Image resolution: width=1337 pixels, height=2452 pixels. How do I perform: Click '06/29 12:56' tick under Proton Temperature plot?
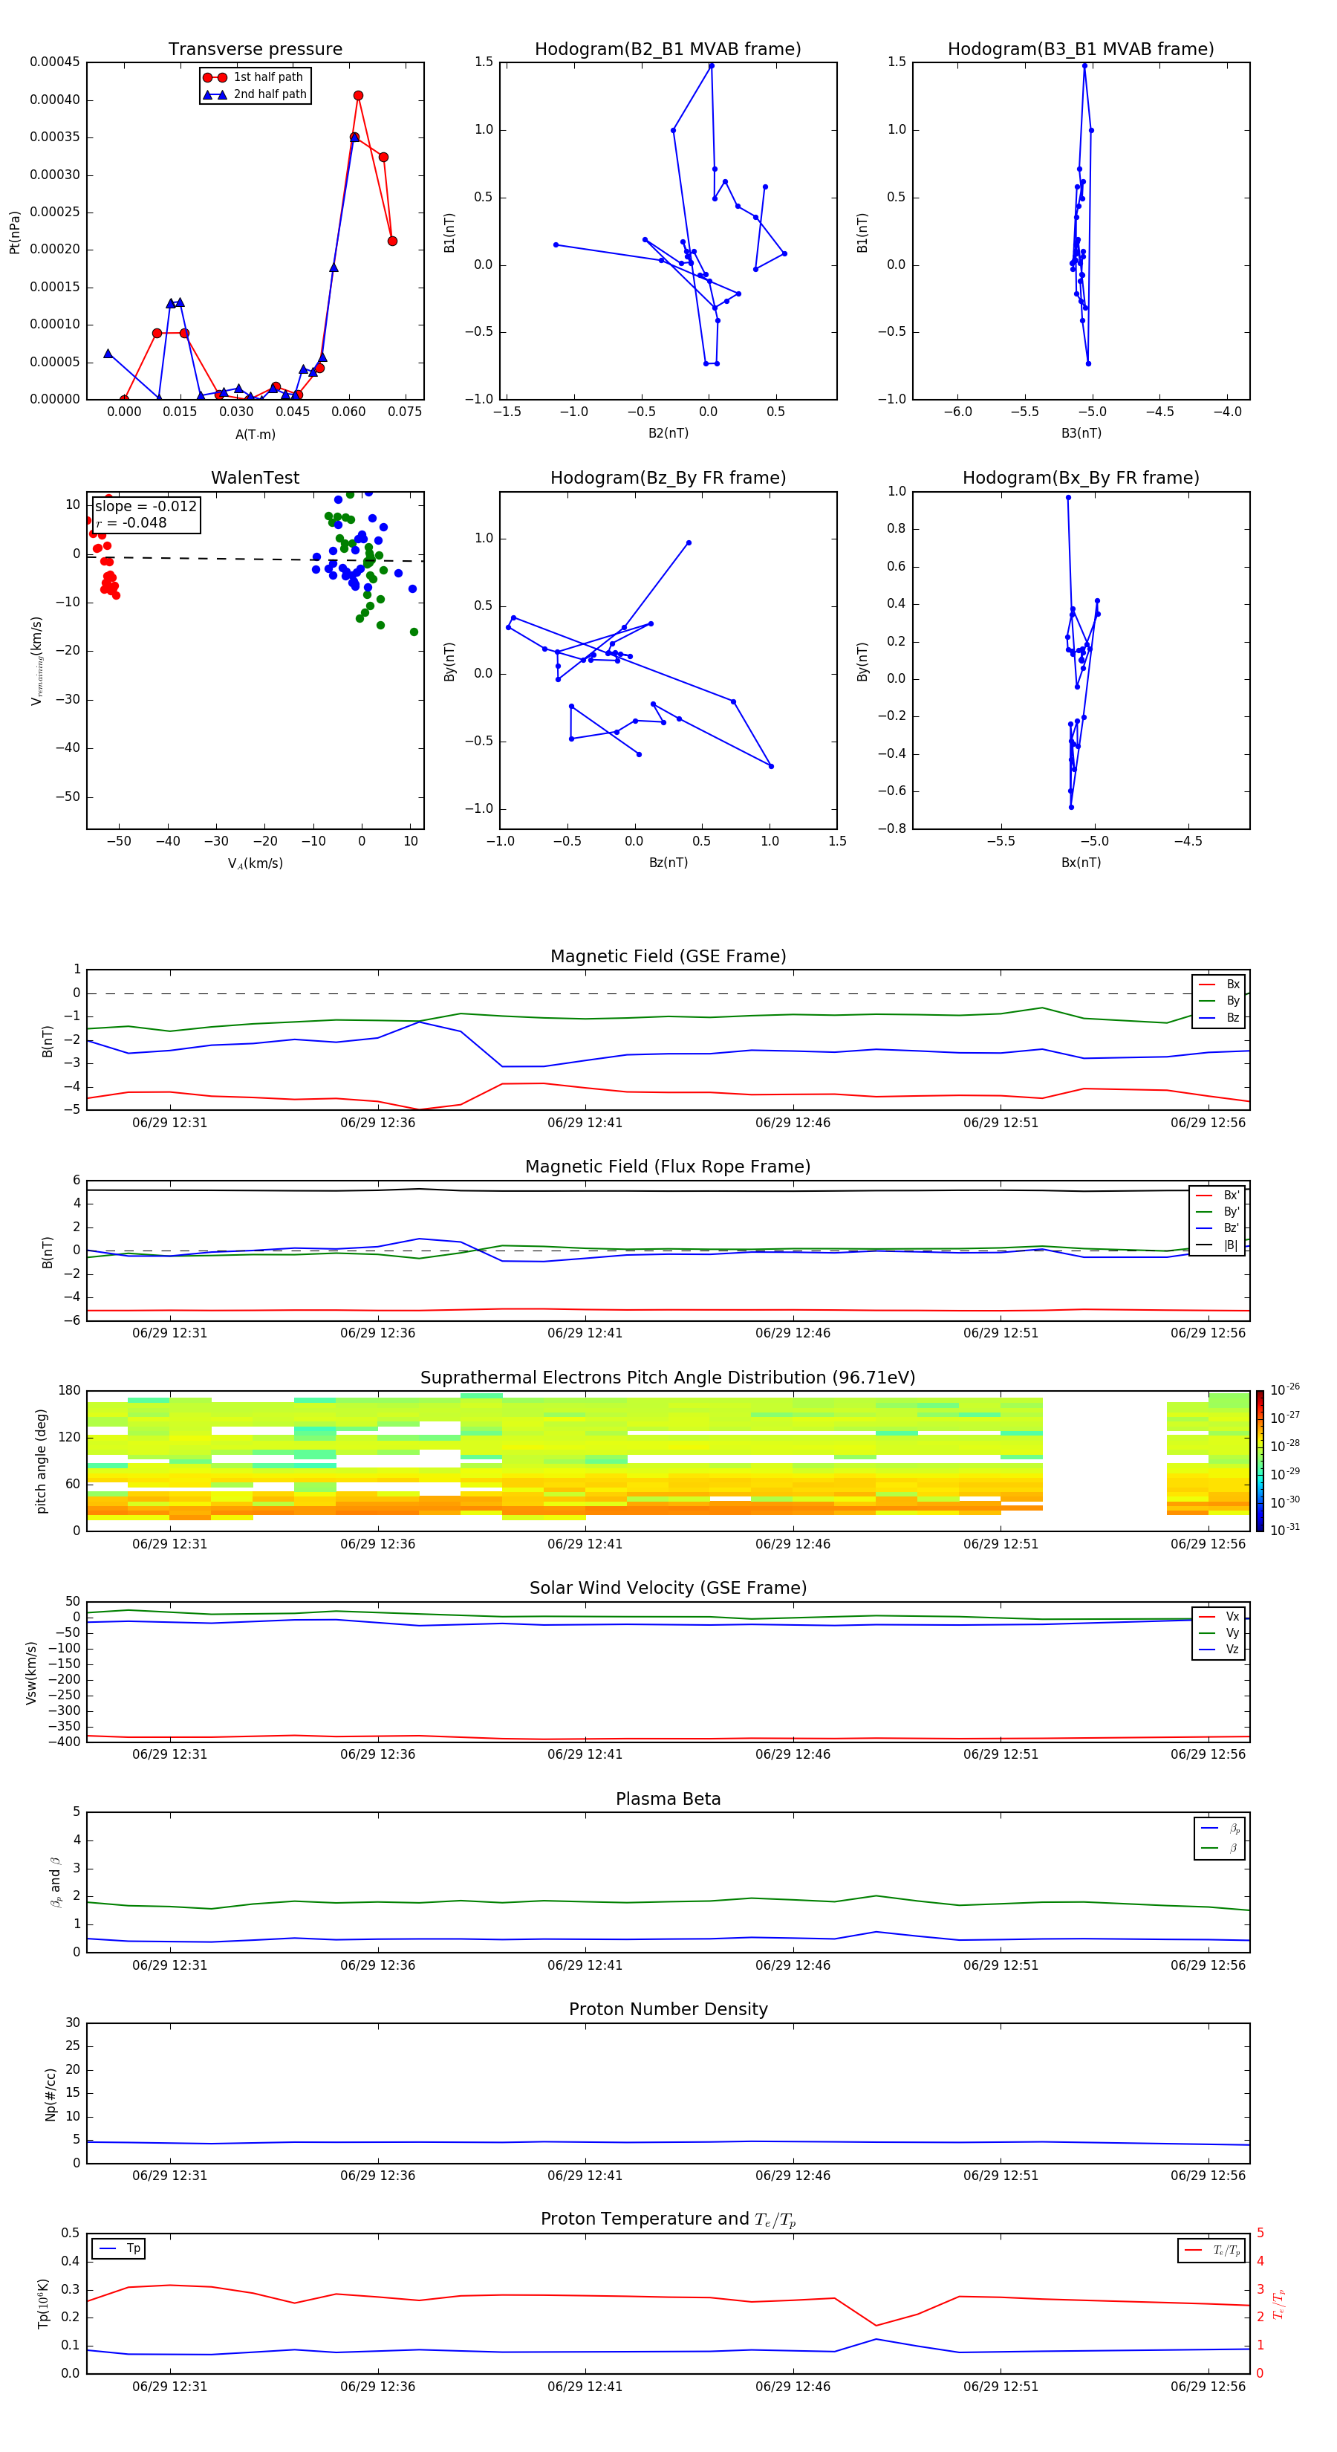[1208, 2387]
